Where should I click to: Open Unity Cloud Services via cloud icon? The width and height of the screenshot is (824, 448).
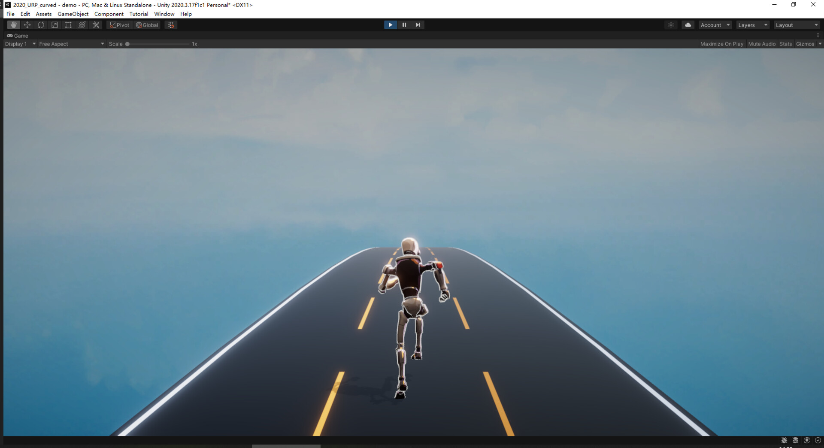click(688, 24)
